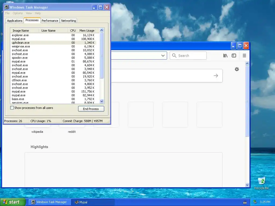Open the Options menu in Task Manager
The height and width of the screenshot is (206, 275).
click(17, 13)
